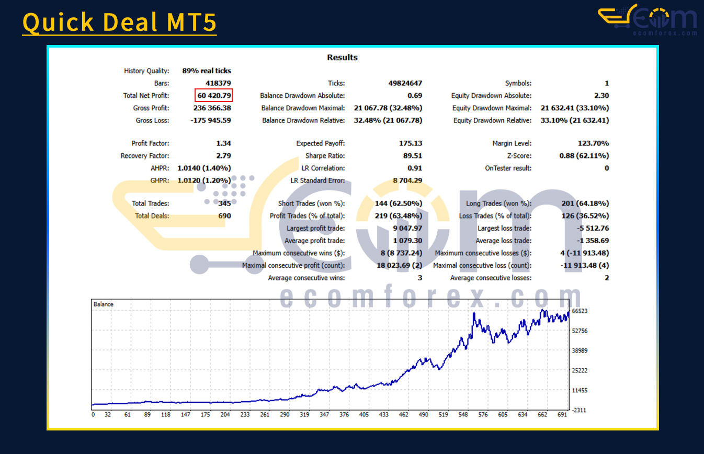
Task: Click the 25222 axis value on chart
Action: pos(580,371)
